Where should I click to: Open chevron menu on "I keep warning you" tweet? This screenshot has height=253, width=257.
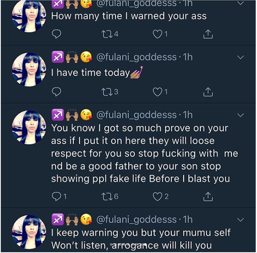point(240,219)
